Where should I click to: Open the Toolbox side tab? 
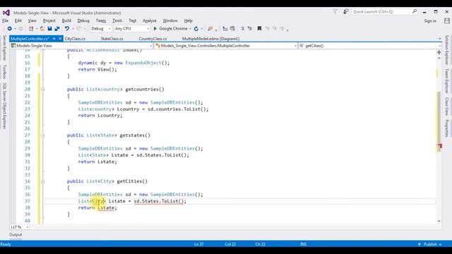click(x=4, y=71)
